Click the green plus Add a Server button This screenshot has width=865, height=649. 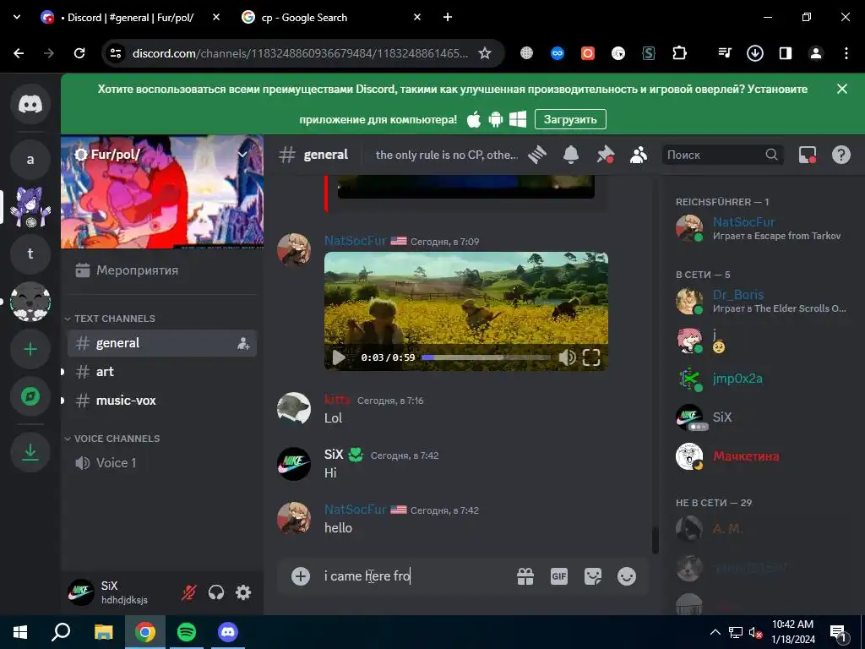coord(30,349)
